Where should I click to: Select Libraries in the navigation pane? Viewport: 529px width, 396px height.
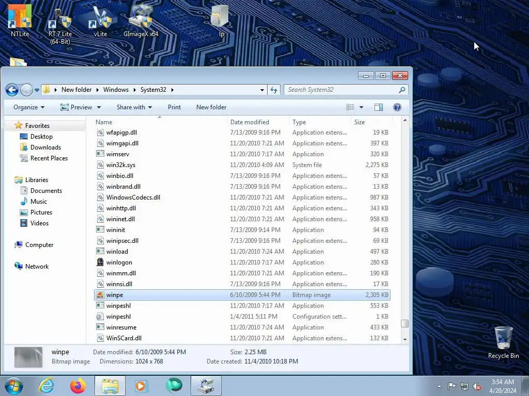tap(37, 180)
